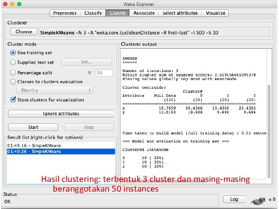The height and width of the screenshot is (209, 279).
Task: Open the Log button
Action: (x=234, y=199)
